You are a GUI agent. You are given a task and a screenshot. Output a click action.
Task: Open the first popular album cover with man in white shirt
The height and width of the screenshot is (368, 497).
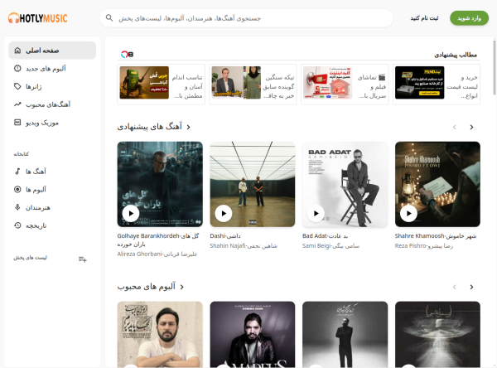(x=160, y=335)
